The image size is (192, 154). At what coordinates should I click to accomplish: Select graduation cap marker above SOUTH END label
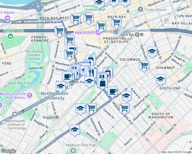click(160, 80)
